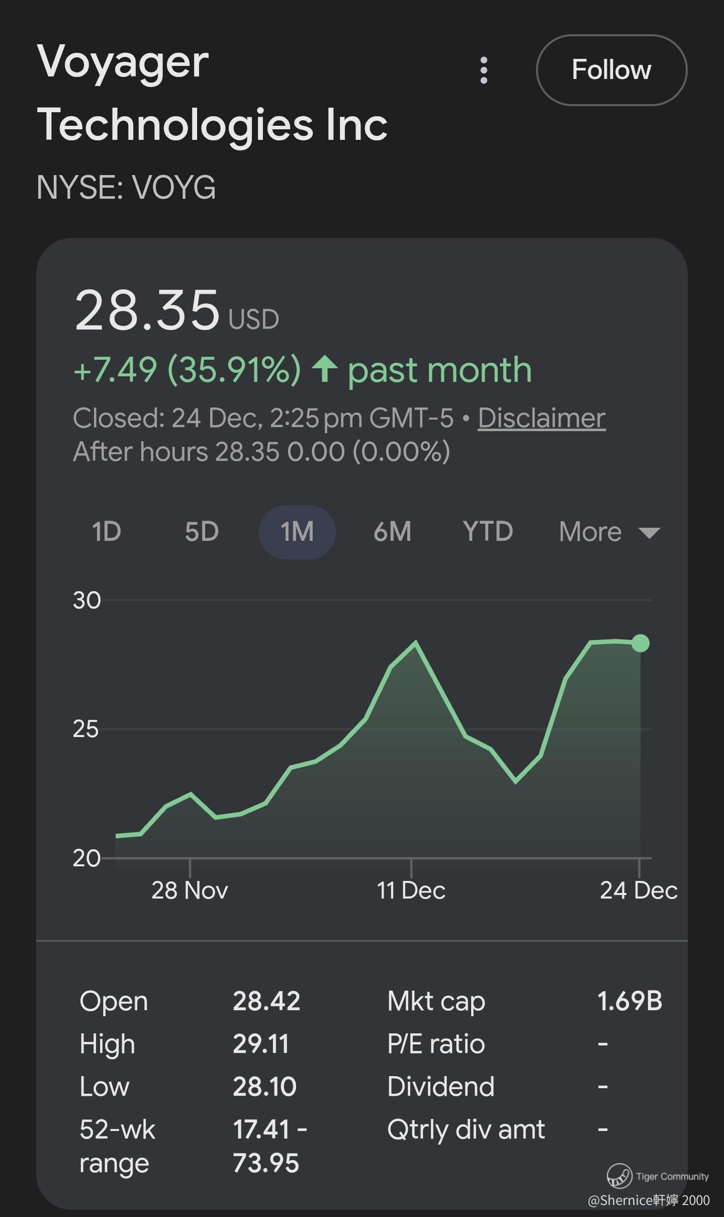
Task: Expand the More time ranges dropdown
Action: (x=590, y=532)
